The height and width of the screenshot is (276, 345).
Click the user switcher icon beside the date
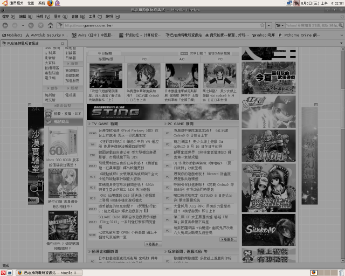tap(296, 3)
